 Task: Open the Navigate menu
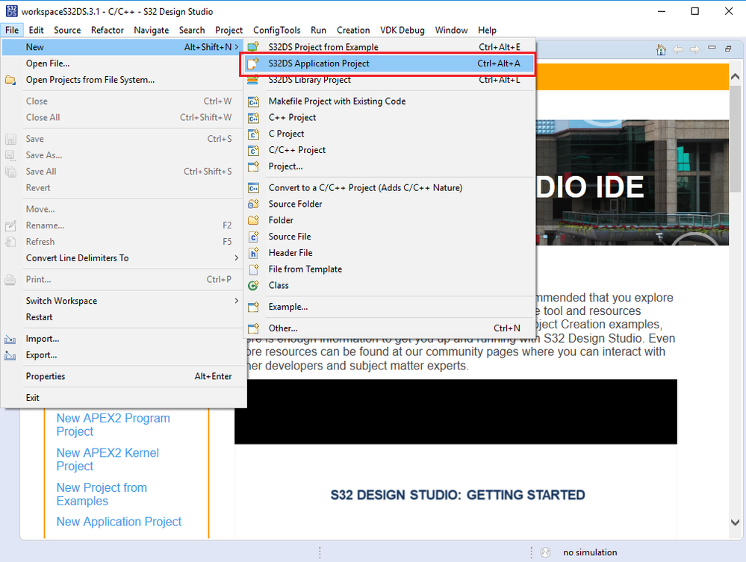152,30
